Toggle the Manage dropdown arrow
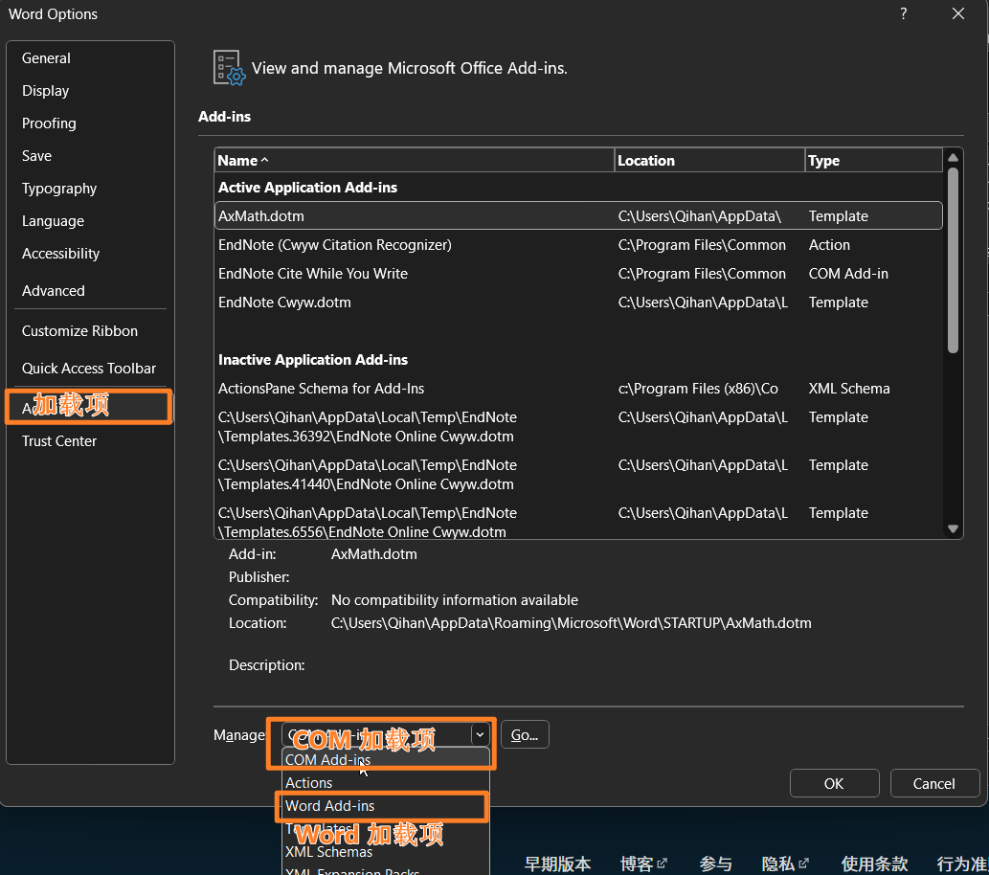The image size is (989, 875). [x=480, y=734]
